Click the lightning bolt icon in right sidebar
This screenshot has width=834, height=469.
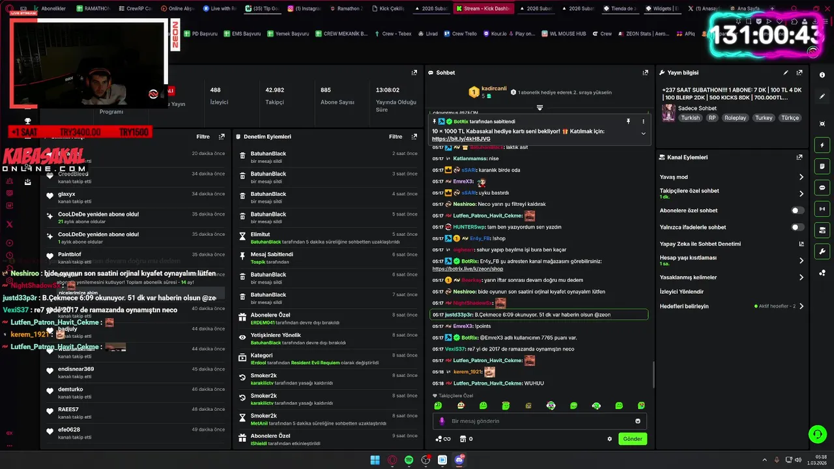pyautogui.click(x=822, y=145)
